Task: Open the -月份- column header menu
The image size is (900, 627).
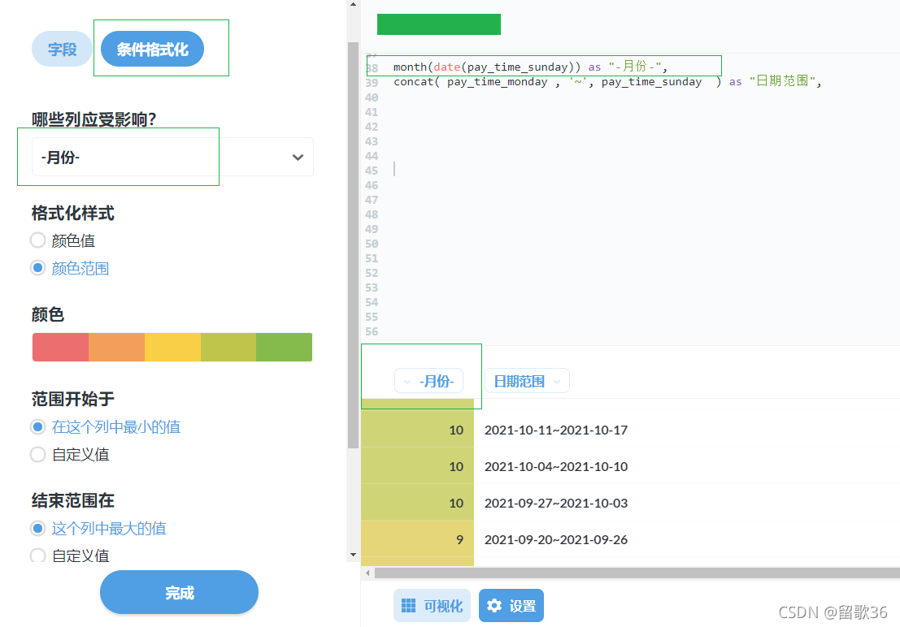Action: pyautogui.click(x=428, y=381)
